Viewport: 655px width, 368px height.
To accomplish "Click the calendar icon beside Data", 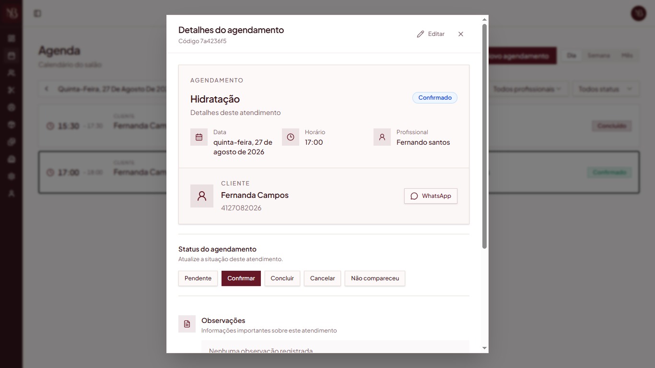I will [x=199, y=137].
